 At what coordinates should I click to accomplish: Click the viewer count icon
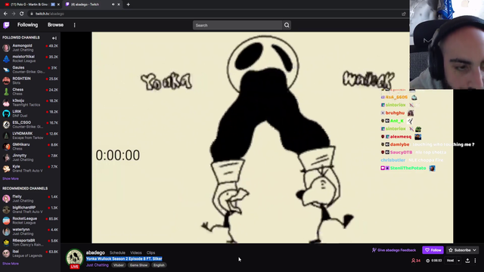(413, 261)
